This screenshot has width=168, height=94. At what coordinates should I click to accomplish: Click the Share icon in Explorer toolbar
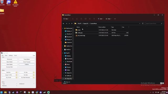90,19
